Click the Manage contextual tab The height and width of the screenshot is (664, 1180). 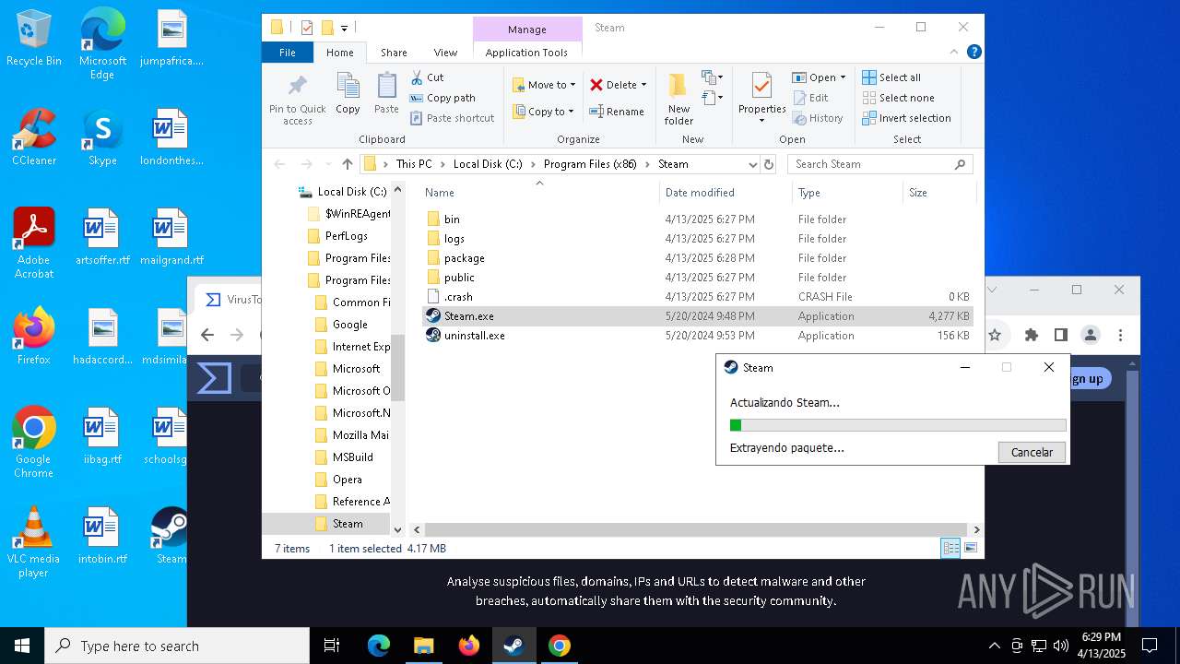pos(527,29)
